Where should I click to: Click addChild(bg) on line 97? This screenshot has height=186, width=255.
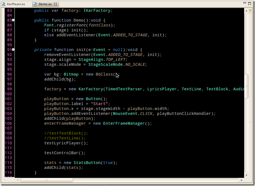60,79
